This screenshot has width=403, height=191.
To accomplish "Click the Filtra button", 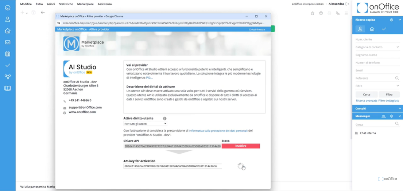I will point(389,94).
